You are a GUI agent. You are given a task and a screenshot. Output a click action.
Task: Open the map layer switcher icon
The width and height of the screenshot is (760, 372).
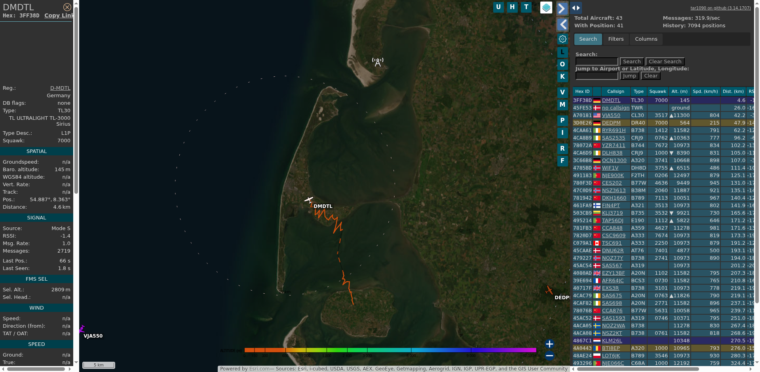click(x=546, y=8)
